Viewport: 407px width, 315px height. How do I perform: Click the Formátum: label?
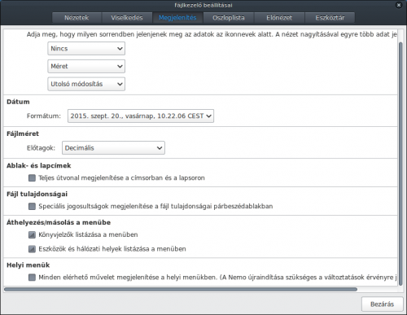(x=44, y=116)
